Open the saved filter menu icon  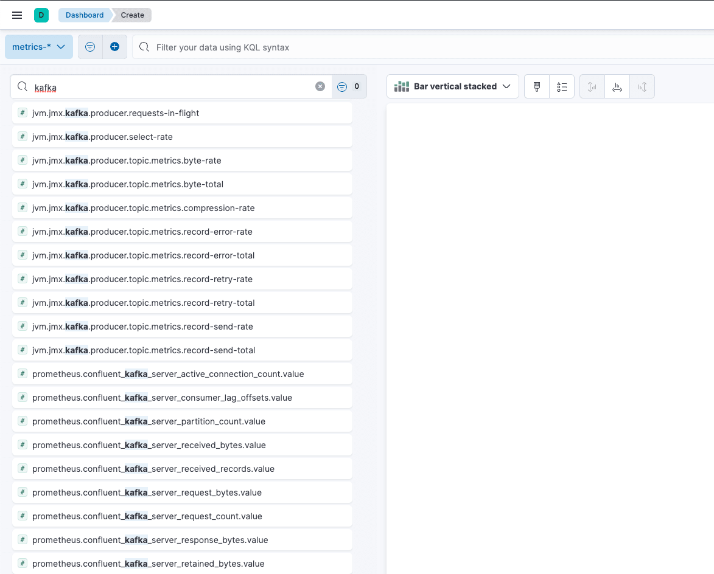point(90,47)
